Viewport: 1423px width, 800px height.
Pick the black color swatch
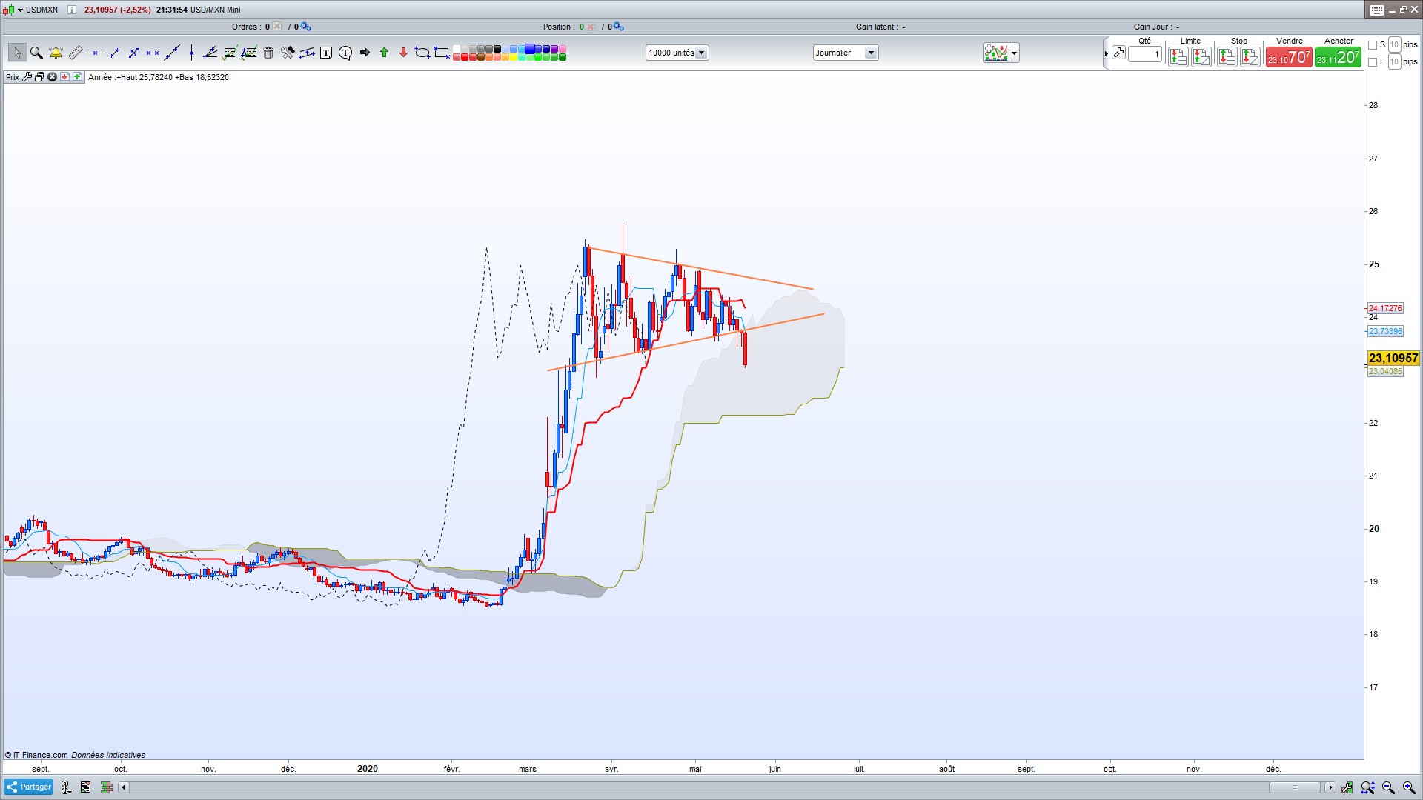pyautogui.click(x=497, y=48)
